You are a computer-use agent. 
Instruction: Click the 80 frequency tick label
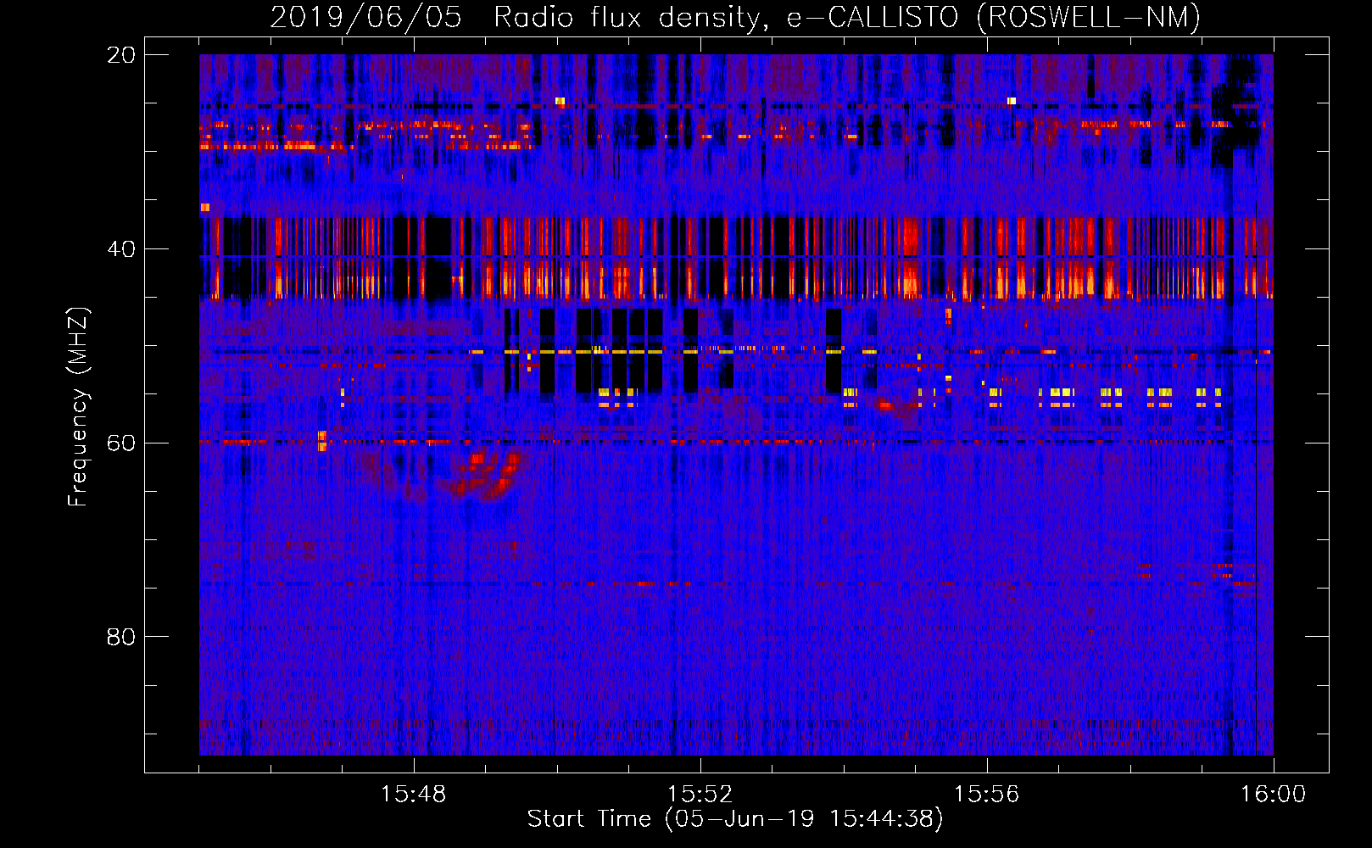coord(121,637)
